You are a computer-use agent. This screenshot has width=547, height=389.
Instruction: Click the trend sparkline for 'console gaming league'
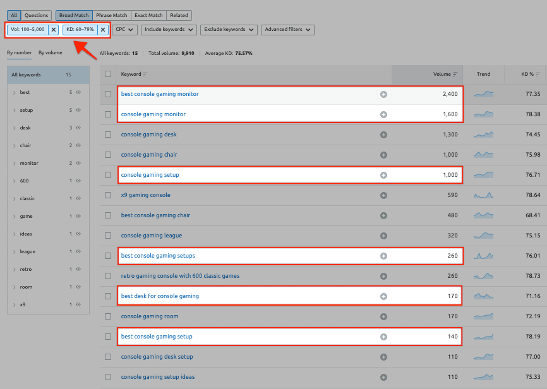(x=483, y=236)
